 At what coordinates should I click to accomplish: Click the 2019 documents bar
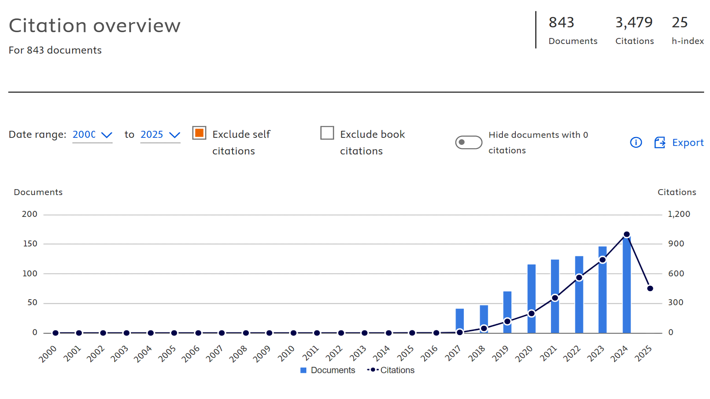(507, 312)
